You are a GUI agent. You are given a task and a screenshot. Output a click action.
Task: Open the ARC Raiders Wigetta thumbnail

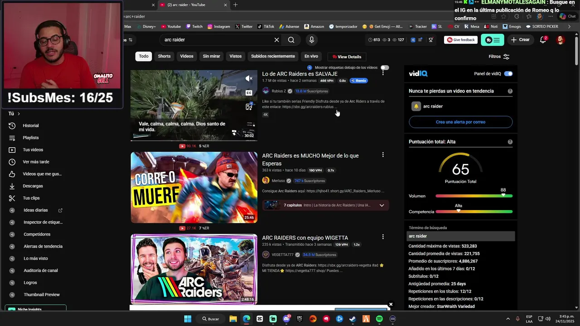click(x=194, y=269)
